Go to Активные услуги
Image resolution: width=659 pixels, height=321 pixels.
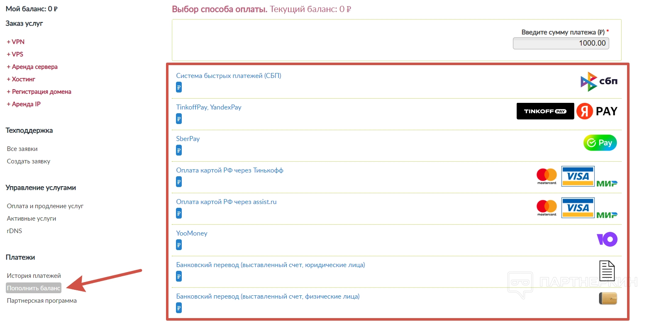coord(32,219)
